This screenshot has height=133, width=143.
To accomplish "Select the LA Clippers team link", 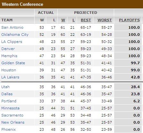I will (12, 42).
